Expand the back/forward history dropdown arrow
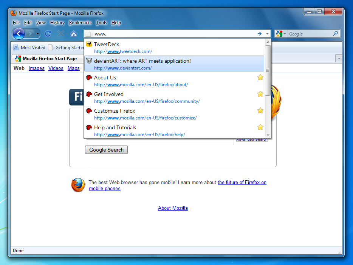 (38, 34)
